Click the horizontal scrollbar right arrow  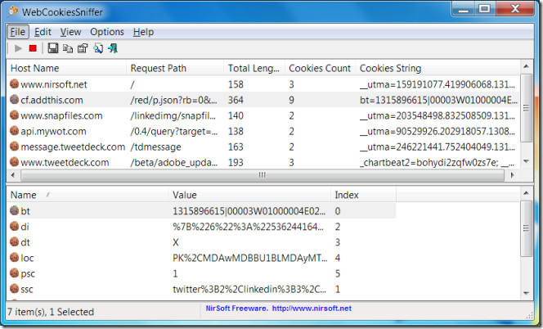point(512,175)
